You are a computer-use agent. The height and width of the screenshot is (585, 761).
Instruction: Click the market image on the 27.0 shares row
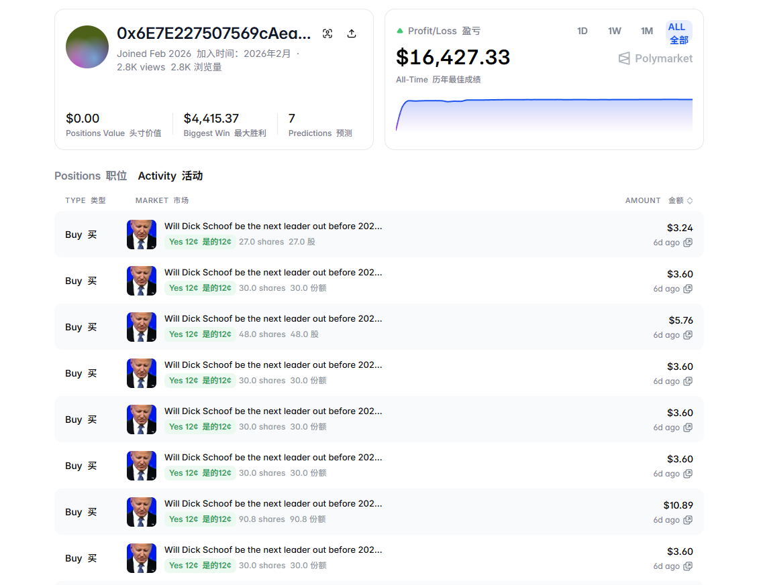(142, 235)
